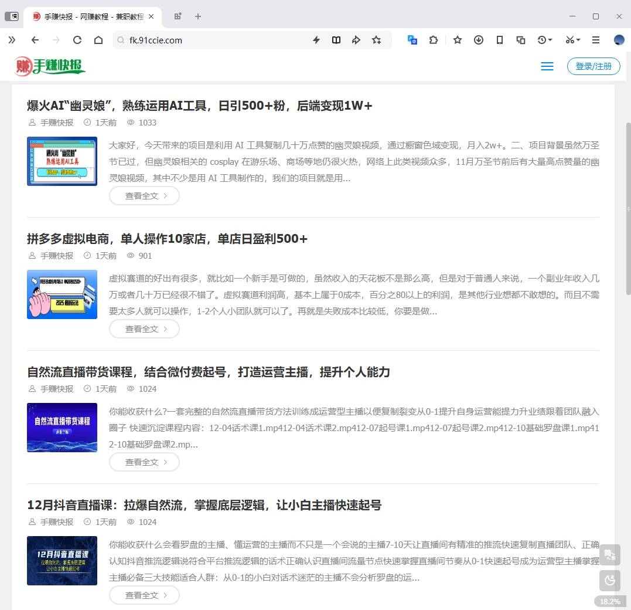631x610 pixels.
Task: Toggle simplified/traditional Chinese conversion button
Action: [610, 555]
